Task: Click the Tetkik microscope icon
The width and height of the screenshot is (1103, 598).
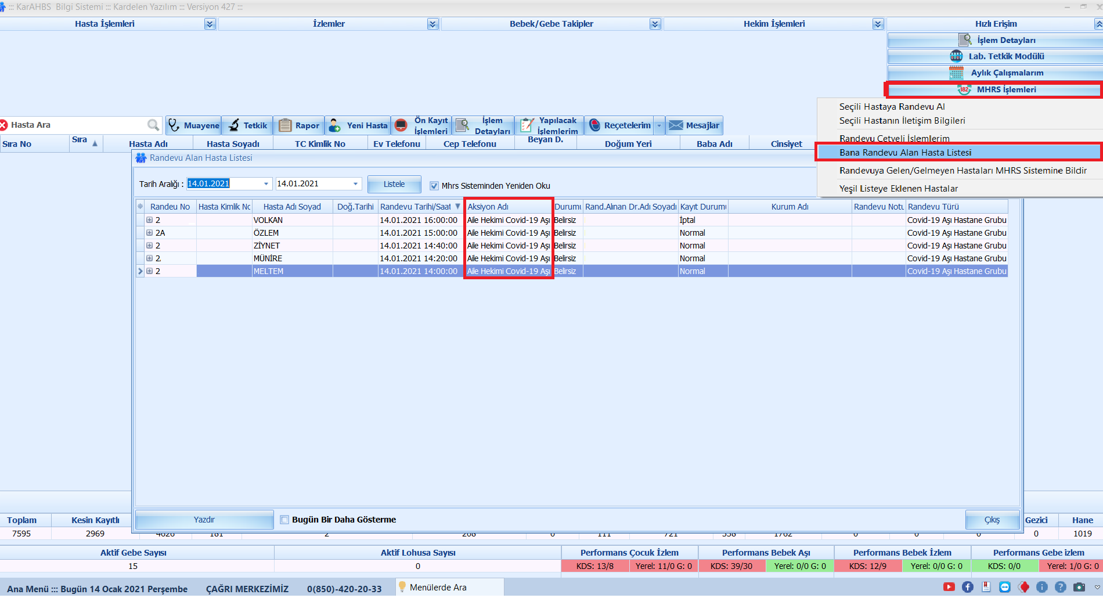Action: coord(234,125)
